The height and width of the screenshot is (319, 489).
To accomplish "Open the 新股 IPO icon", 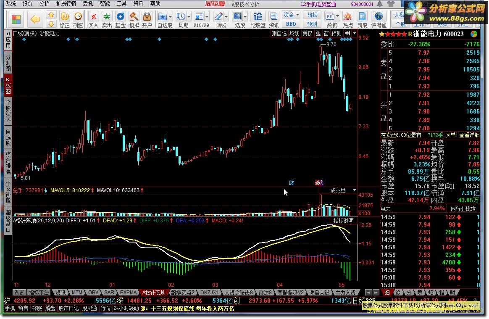I will (x=362, y=19).
